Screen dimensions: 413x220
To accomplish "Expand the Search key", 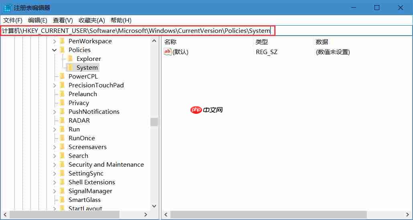I will tap(55, 156).
